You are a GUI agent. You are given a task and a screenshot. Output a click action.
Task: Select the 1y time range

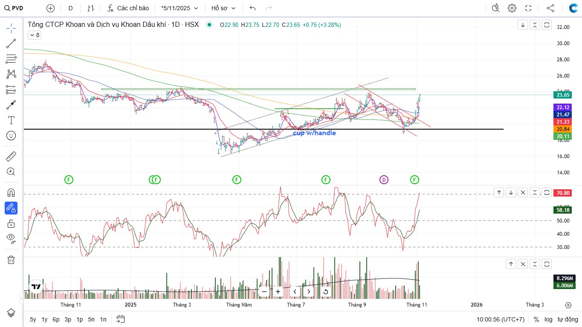(44, 319)
